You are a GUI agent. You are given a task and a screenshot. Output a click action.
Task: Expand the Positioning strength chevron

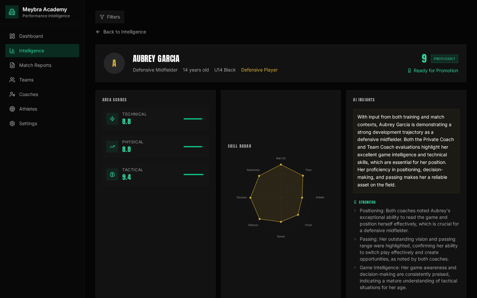point(355,211)
